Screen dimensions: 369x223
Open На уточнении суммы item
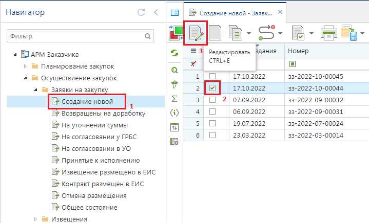[94, 125]
